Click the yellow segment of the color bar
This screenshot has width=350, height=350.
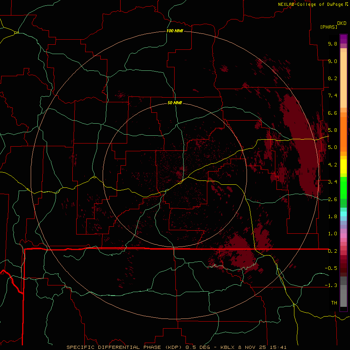coord(343,166)
